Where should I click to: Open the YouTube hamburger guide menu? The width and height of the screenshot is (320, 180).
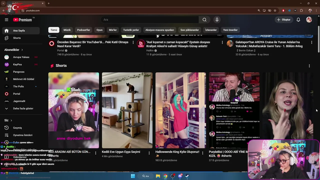tap(6, 20)
